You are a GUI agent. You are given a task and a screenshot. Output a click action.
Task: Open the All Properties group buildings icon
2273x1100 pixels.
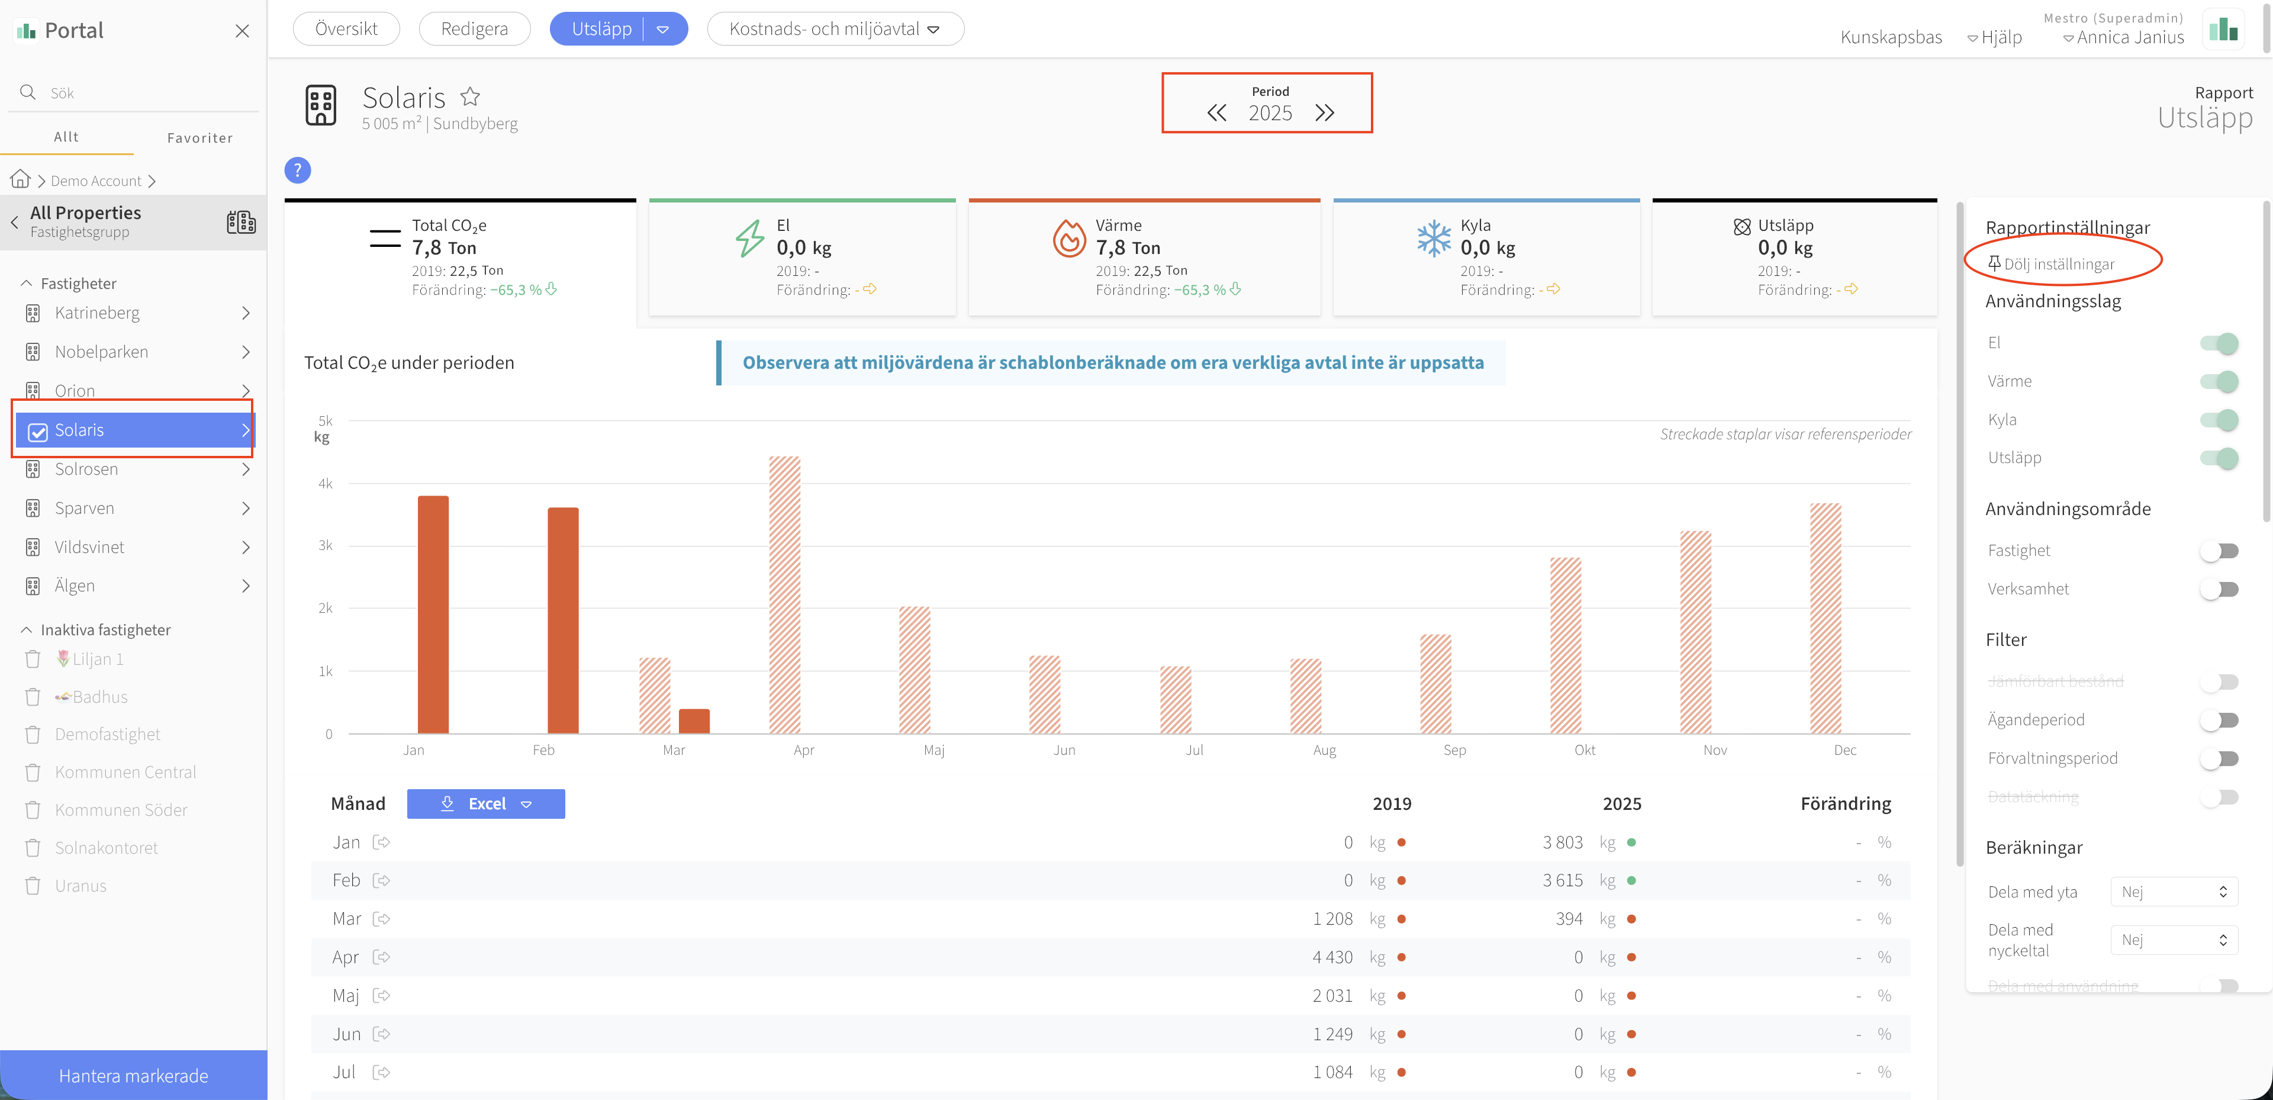click(241, 221)
